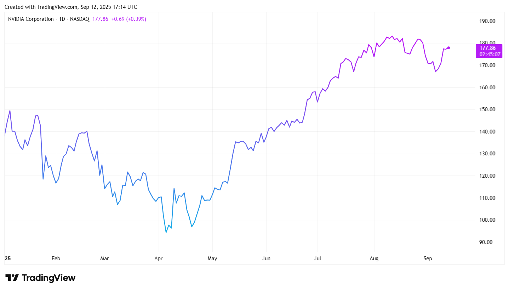Select the Jun label on time axis
This screenshot has height=291, width=509.
click(x=266, y=259)
